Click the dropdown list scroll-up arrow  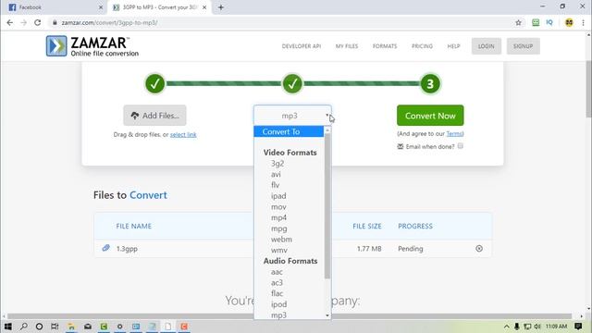[x=327, y=130]
